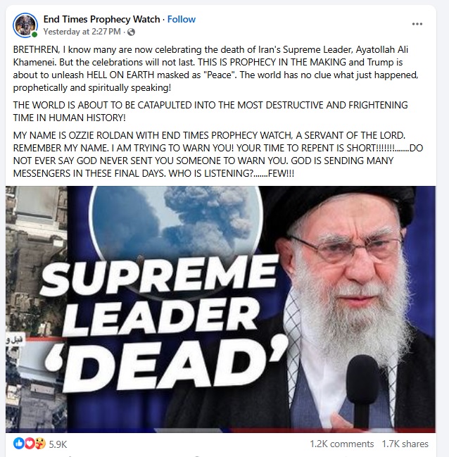Screen dimensions: 449x457
Task: Open the Supreme Leader 'Dead' post image
Action: [220, 309]
